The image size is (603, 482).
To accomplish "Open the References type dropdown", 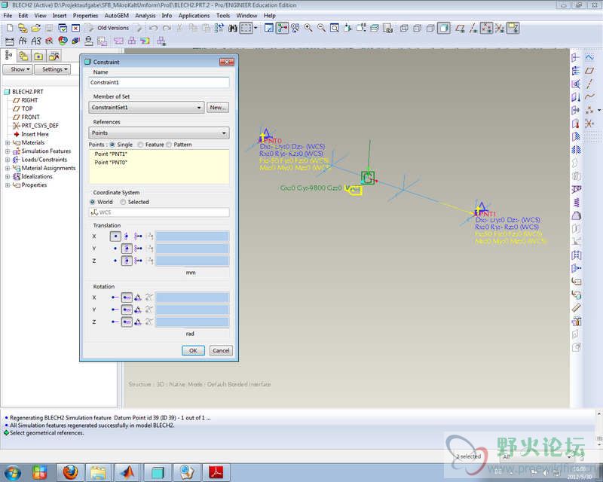I will coord(159,133).
